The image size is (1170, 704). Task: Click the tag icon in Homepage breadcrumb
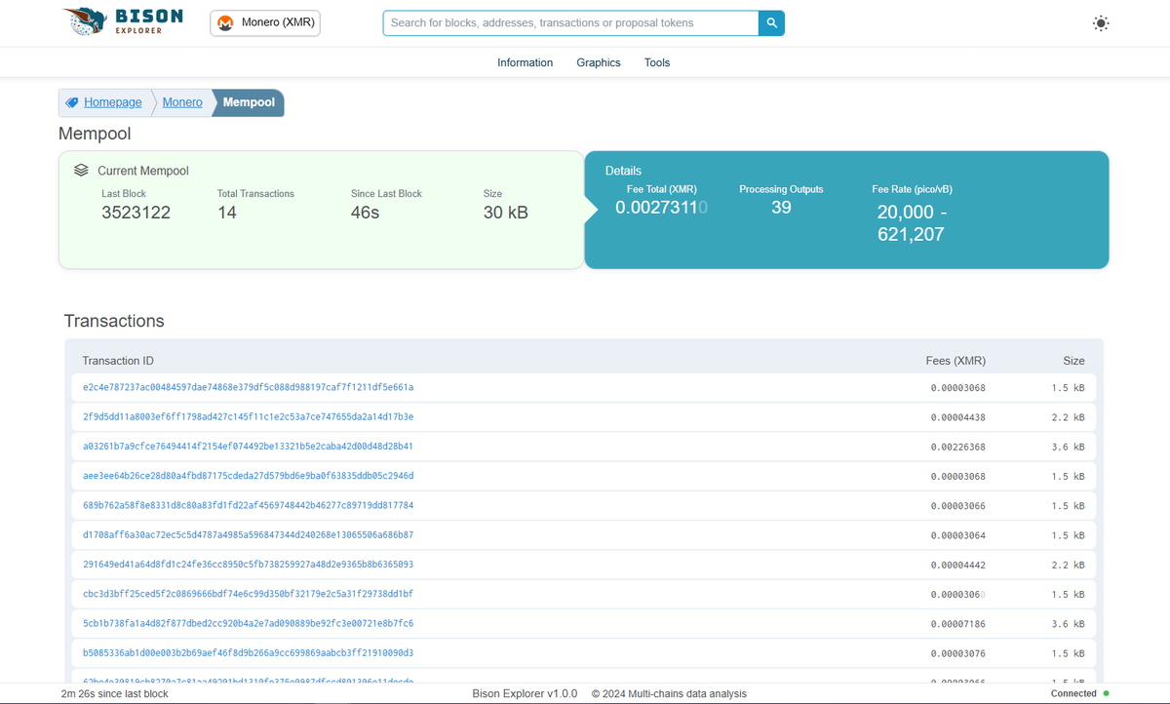coord(71,102)
